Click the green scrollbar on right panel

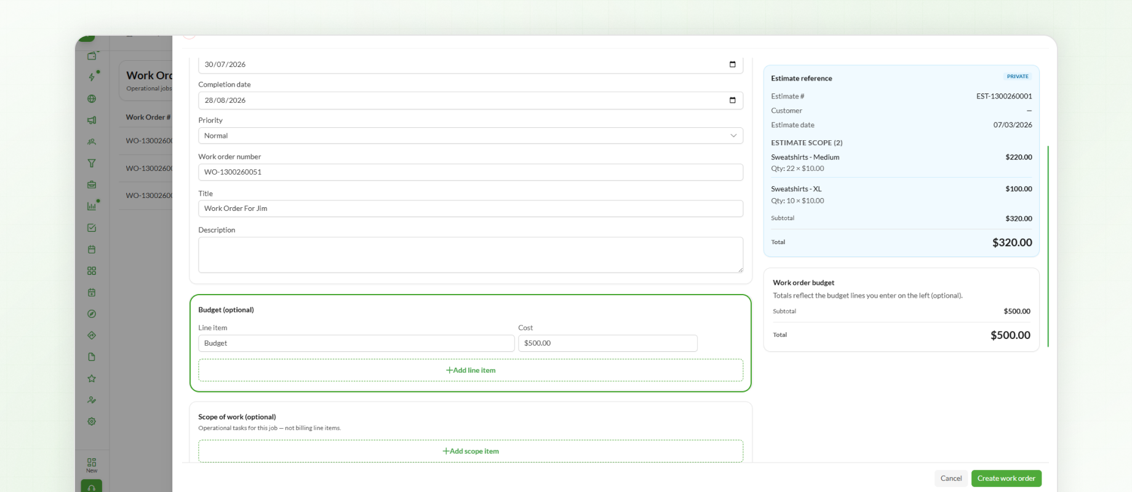coord(1048,246)
